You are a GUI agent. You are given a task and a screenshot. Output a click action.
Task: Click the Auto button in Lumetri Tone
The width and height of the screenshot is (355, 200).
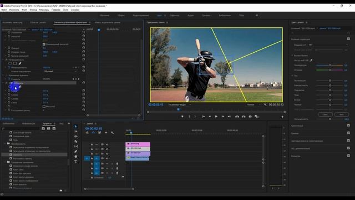342,114
